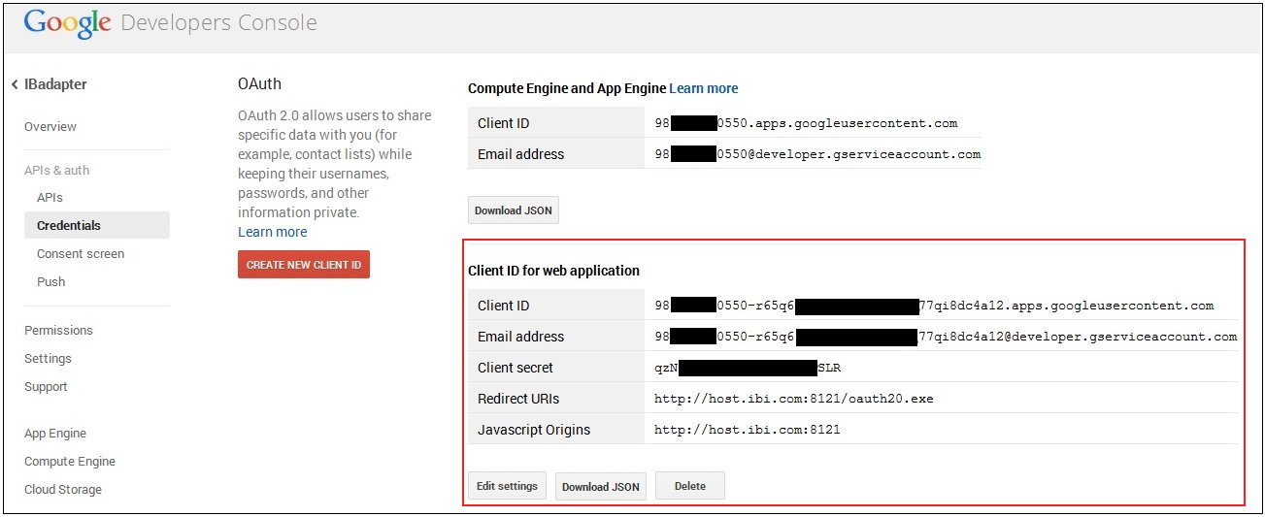Open Cloud Storage section

pyautogui.click(x=63, y=490)
